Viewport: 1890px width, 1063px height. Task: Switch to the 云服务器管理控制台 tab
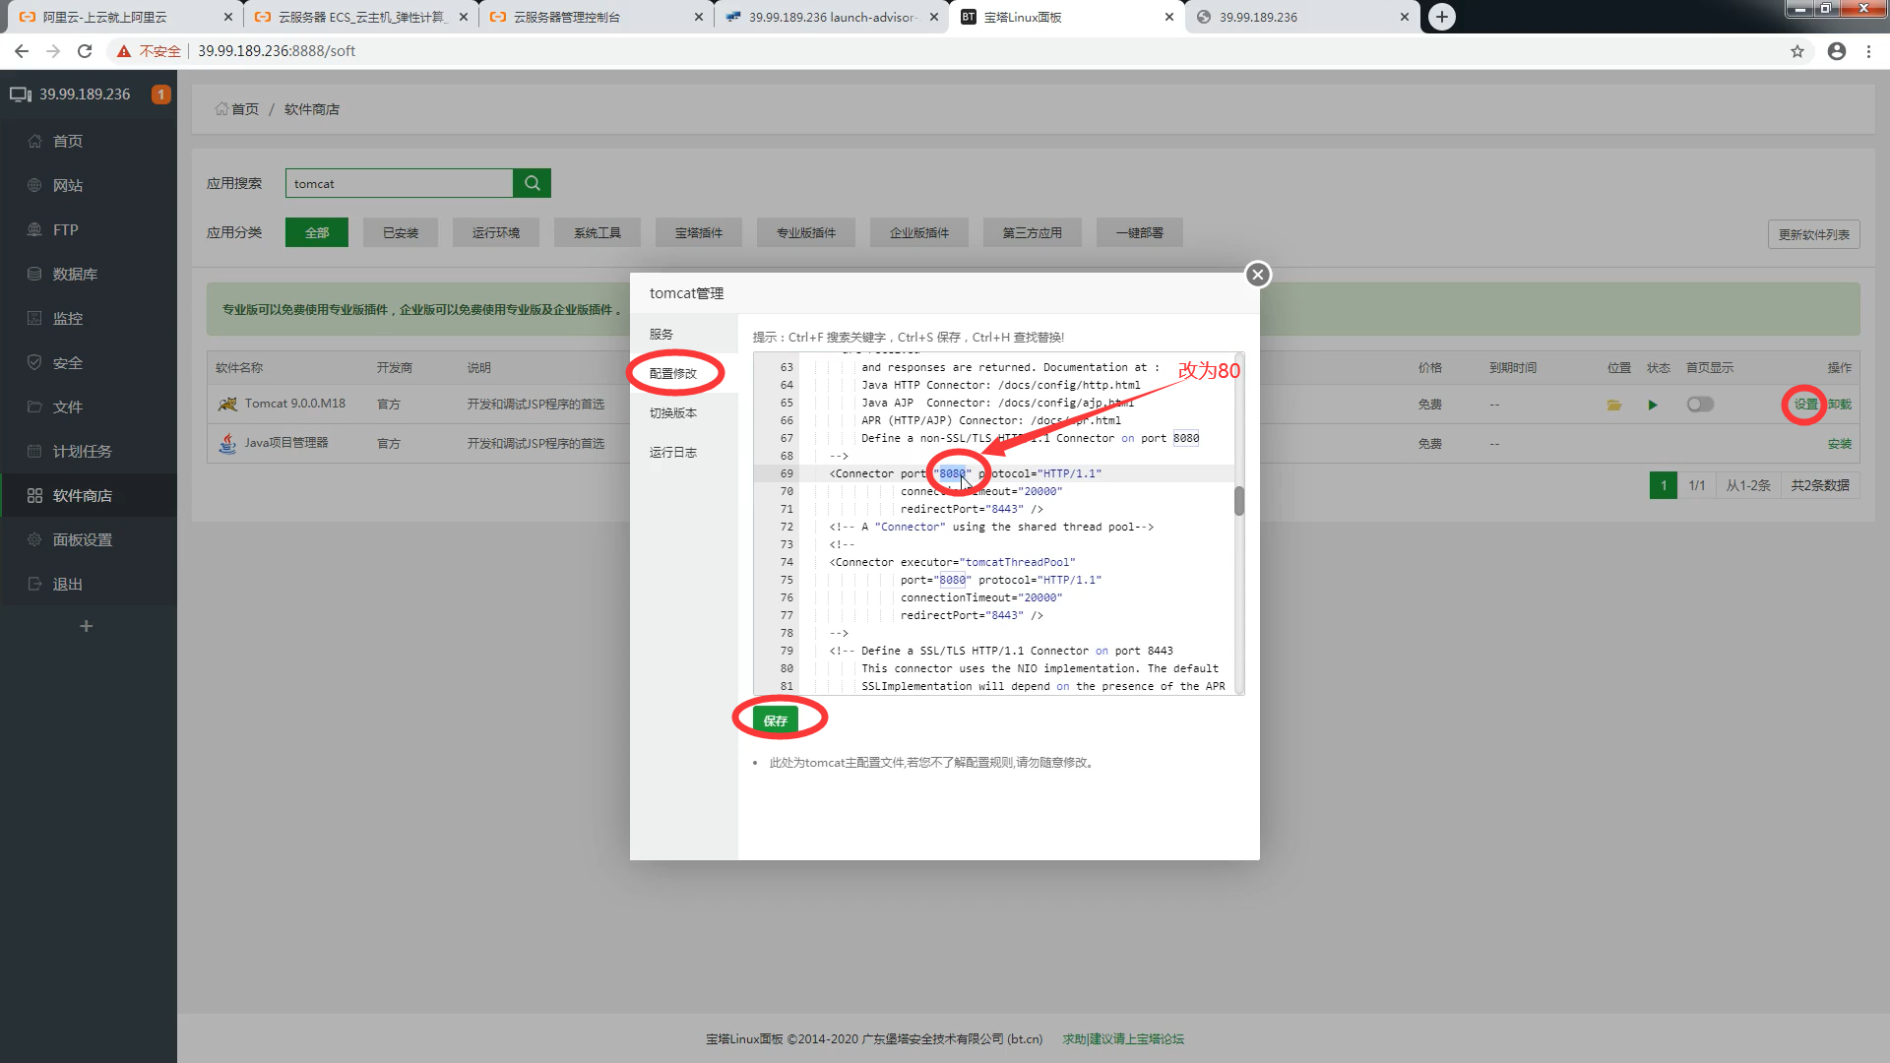[x=596, y=17]
